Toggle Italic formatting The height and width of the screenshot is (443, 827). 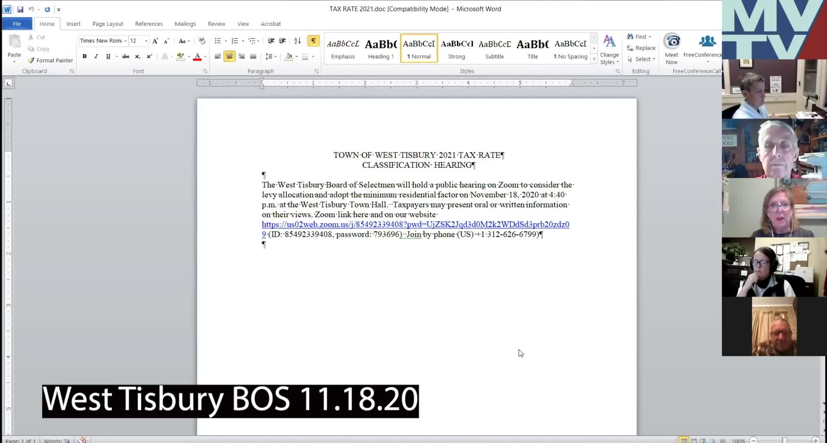click(96, 56)
